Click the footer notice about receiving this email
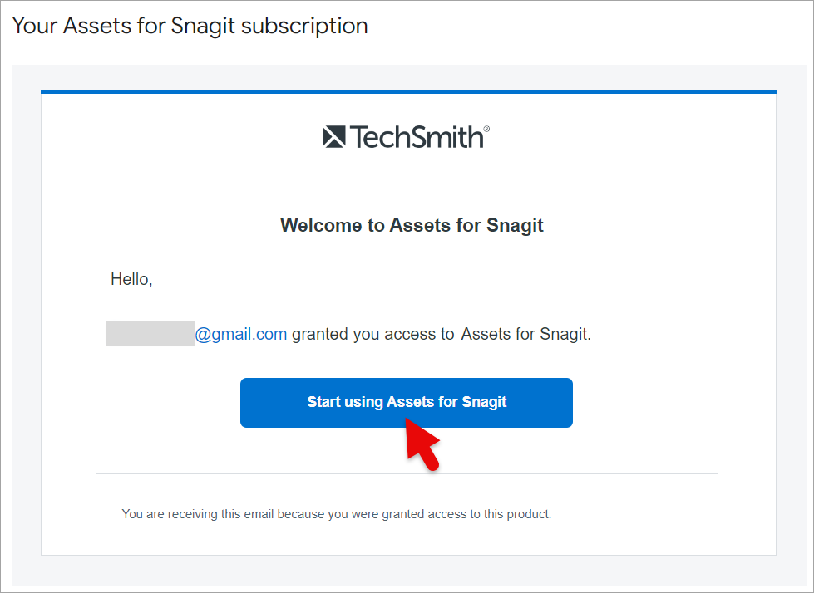This screenshot has height=593, width=814. pyautogui.click(x=337, y=514)
